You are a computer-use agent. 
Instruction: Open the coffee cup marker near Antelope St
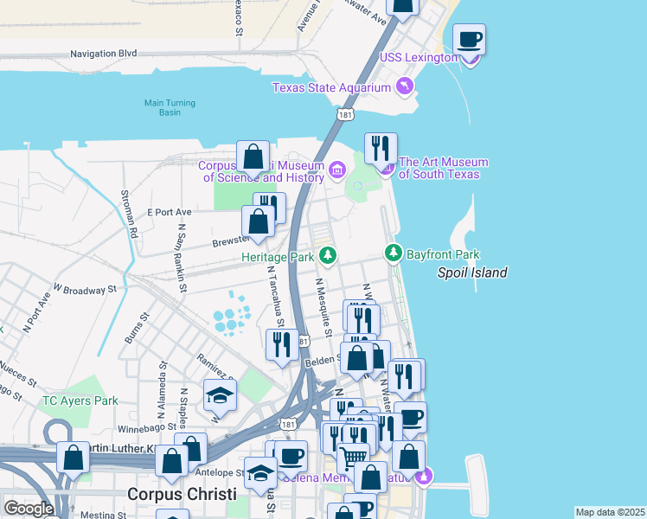[x=291, y=457]
